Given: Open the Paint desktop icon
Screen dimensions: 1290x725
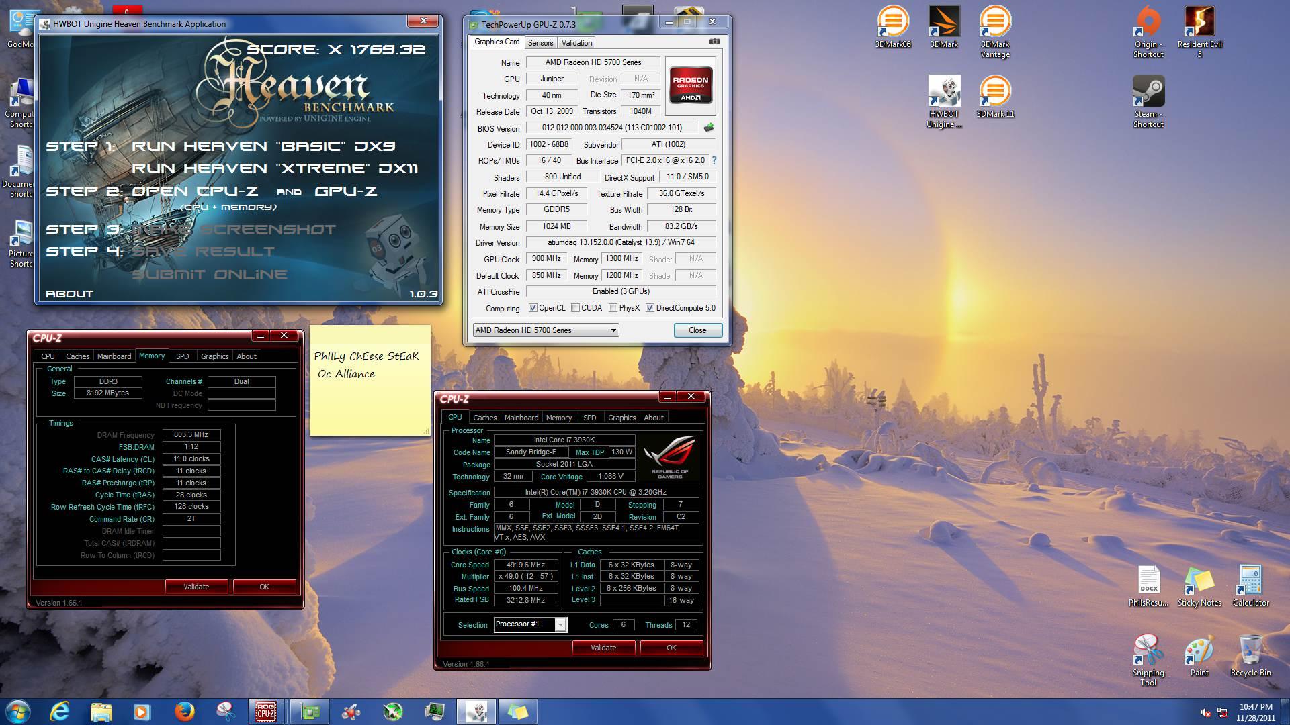Looking at the screenshot, I should (x=1199, y=656).
